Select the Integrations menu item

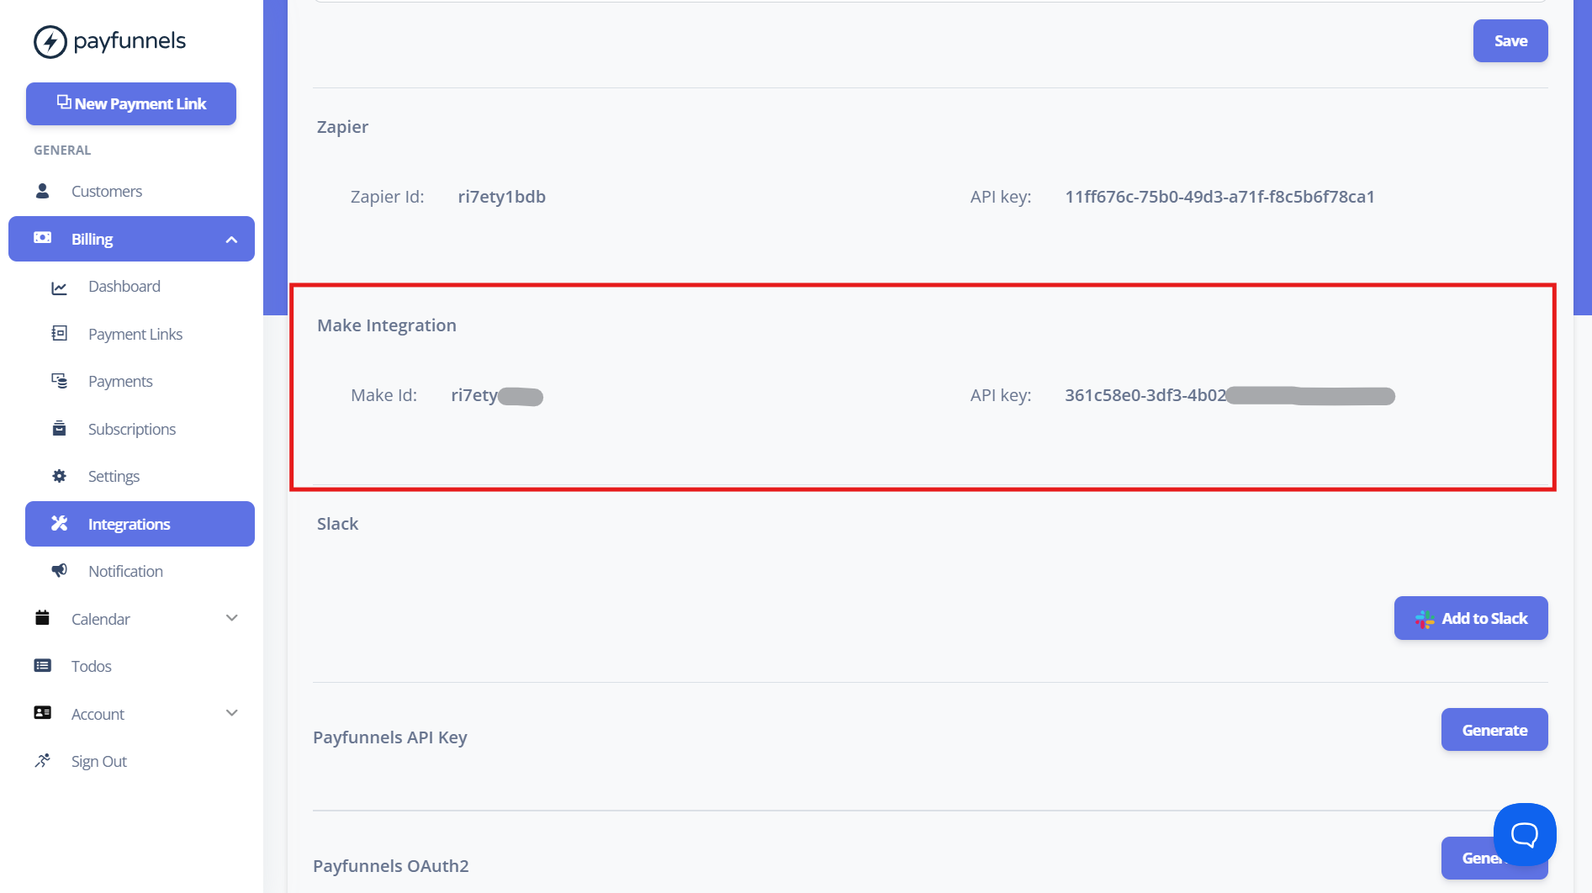point(140,524)
